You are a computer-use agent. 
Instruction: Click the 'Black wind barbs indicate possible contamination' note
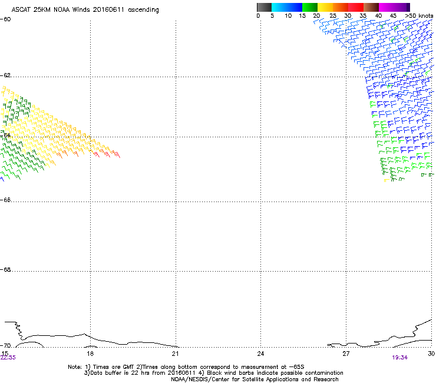point(271,373)
